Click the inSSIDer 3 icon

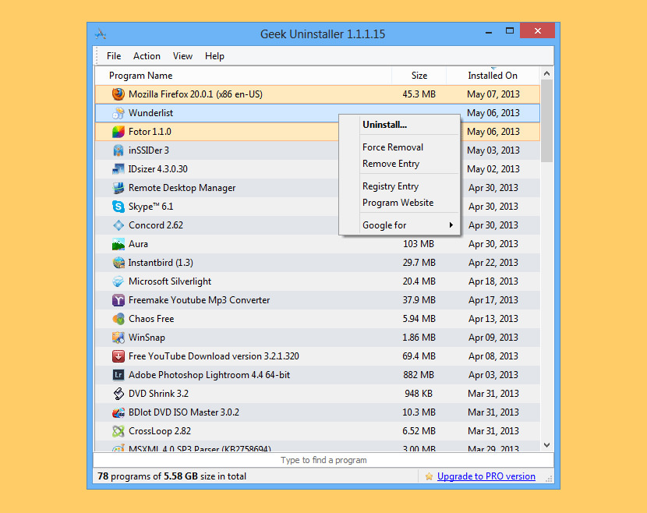[118, 150]
